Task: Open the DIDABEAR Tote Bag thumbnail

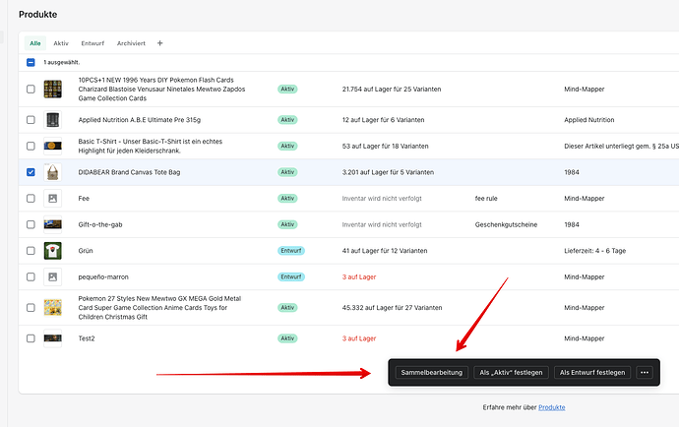Action: pos(52,172)
